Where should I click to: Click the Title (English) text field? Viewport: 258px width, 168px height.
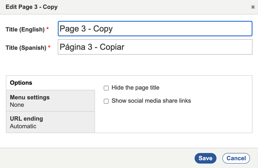click(155, 29)
